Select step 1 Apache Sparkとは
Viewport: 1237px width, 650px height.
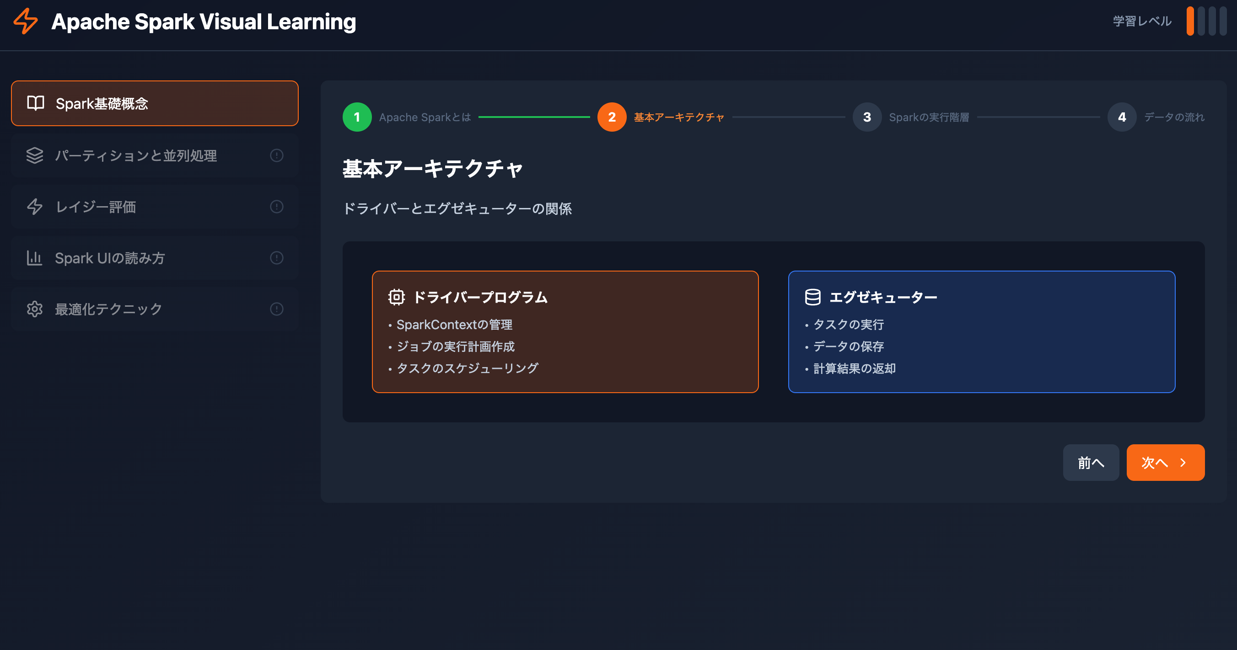(x=357, y=117)
